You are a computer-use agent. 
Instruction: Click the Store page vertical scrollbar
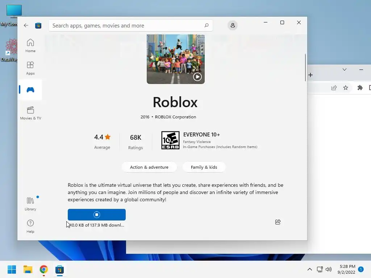305,68
